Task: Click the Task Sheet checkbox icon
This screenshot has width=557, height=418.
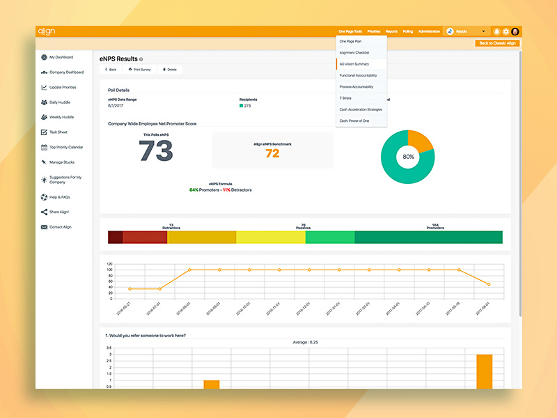Action: coord(44,132)
